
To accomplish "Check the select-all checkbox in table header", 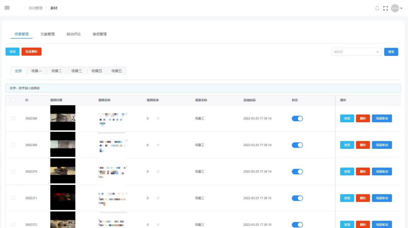I will [x=13, y=100].
